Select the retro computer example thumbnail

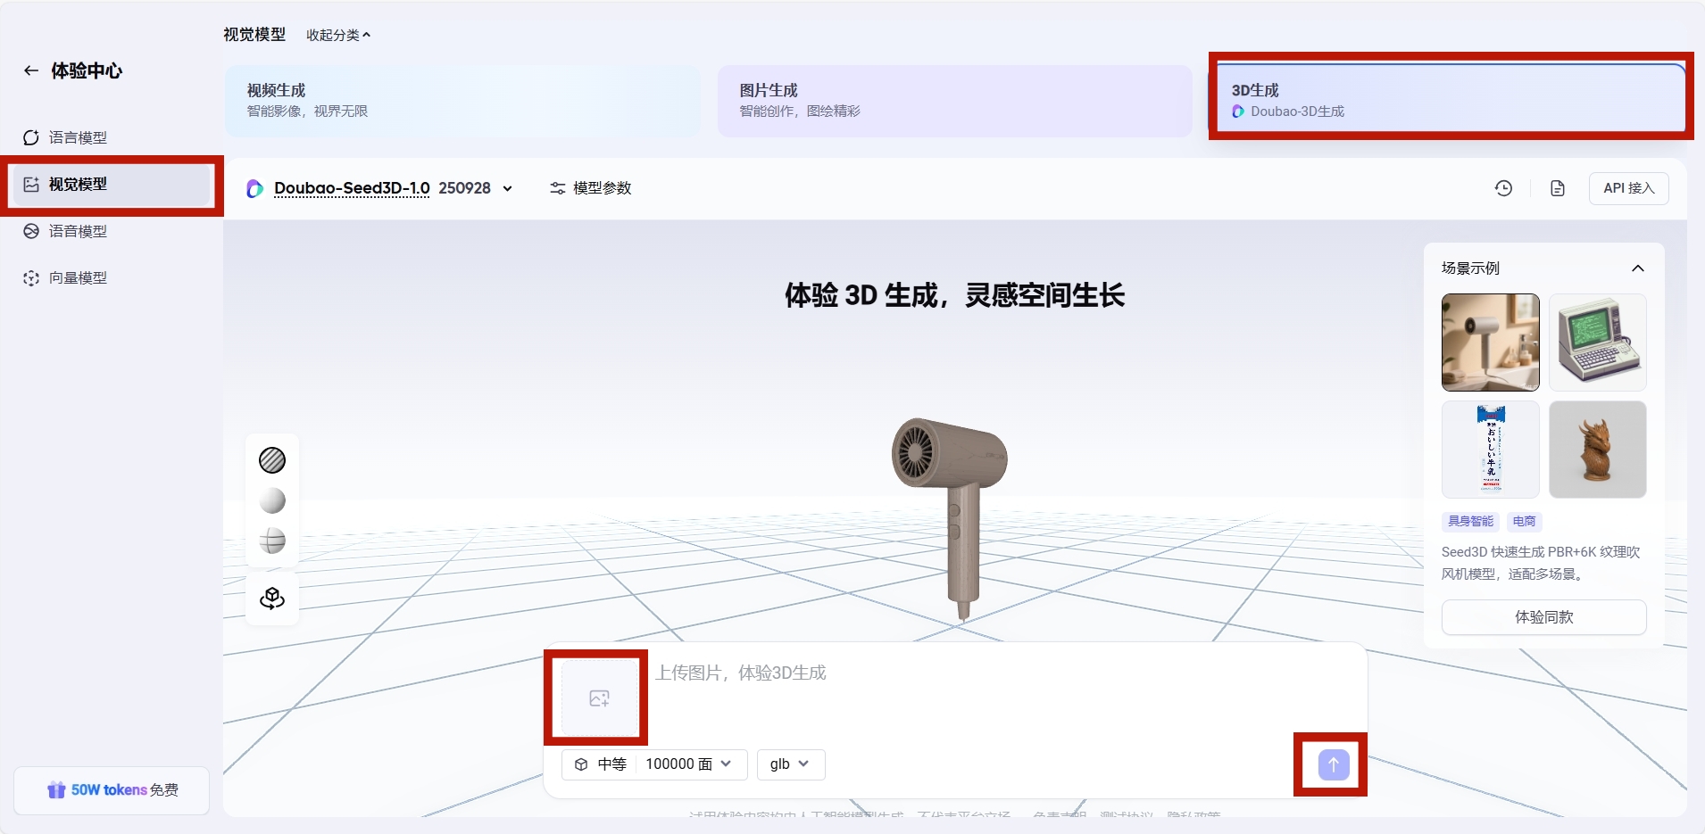pos(1597,343)
